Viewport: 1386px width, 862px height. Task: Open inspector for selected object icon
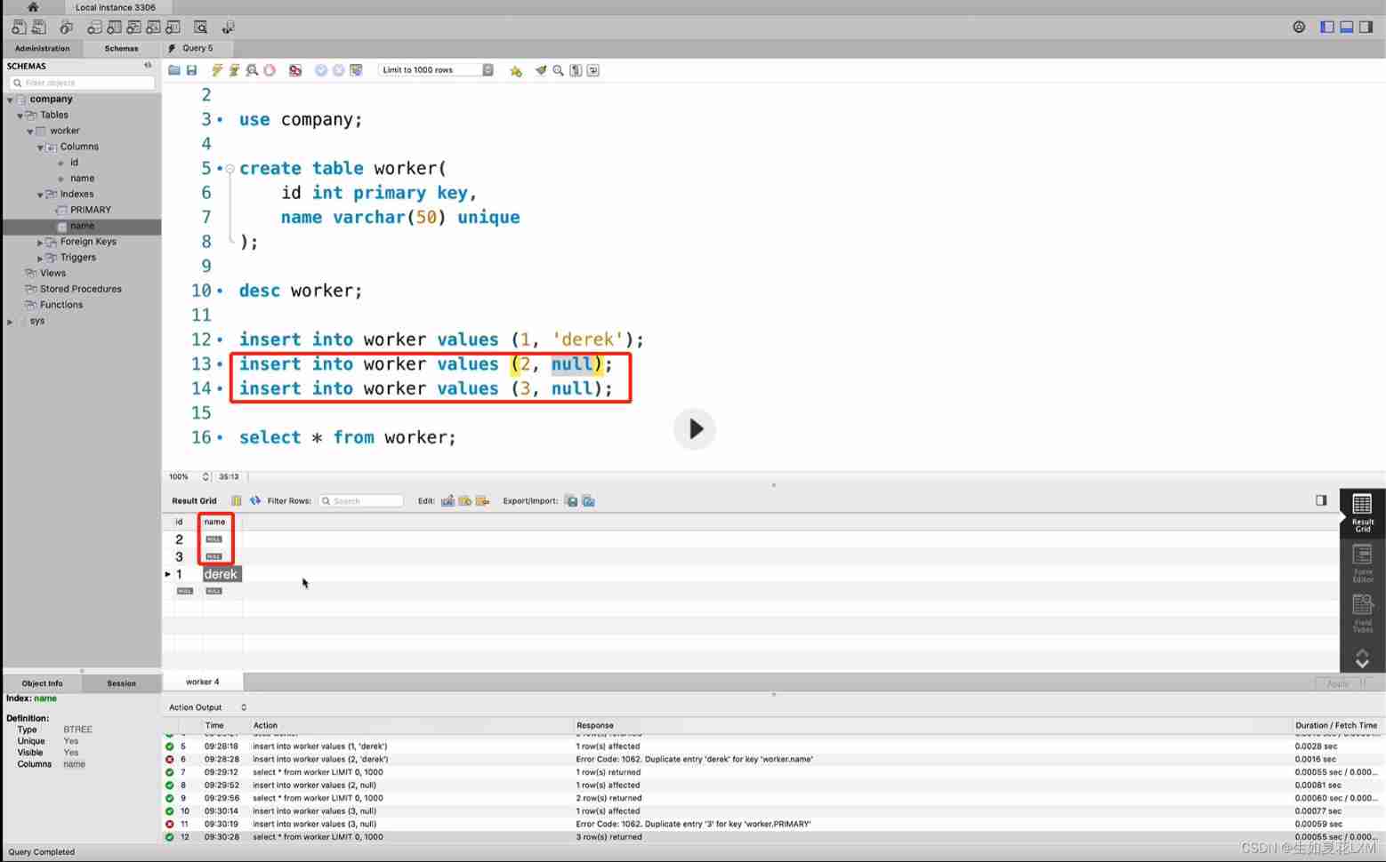(x=67, y=28)
